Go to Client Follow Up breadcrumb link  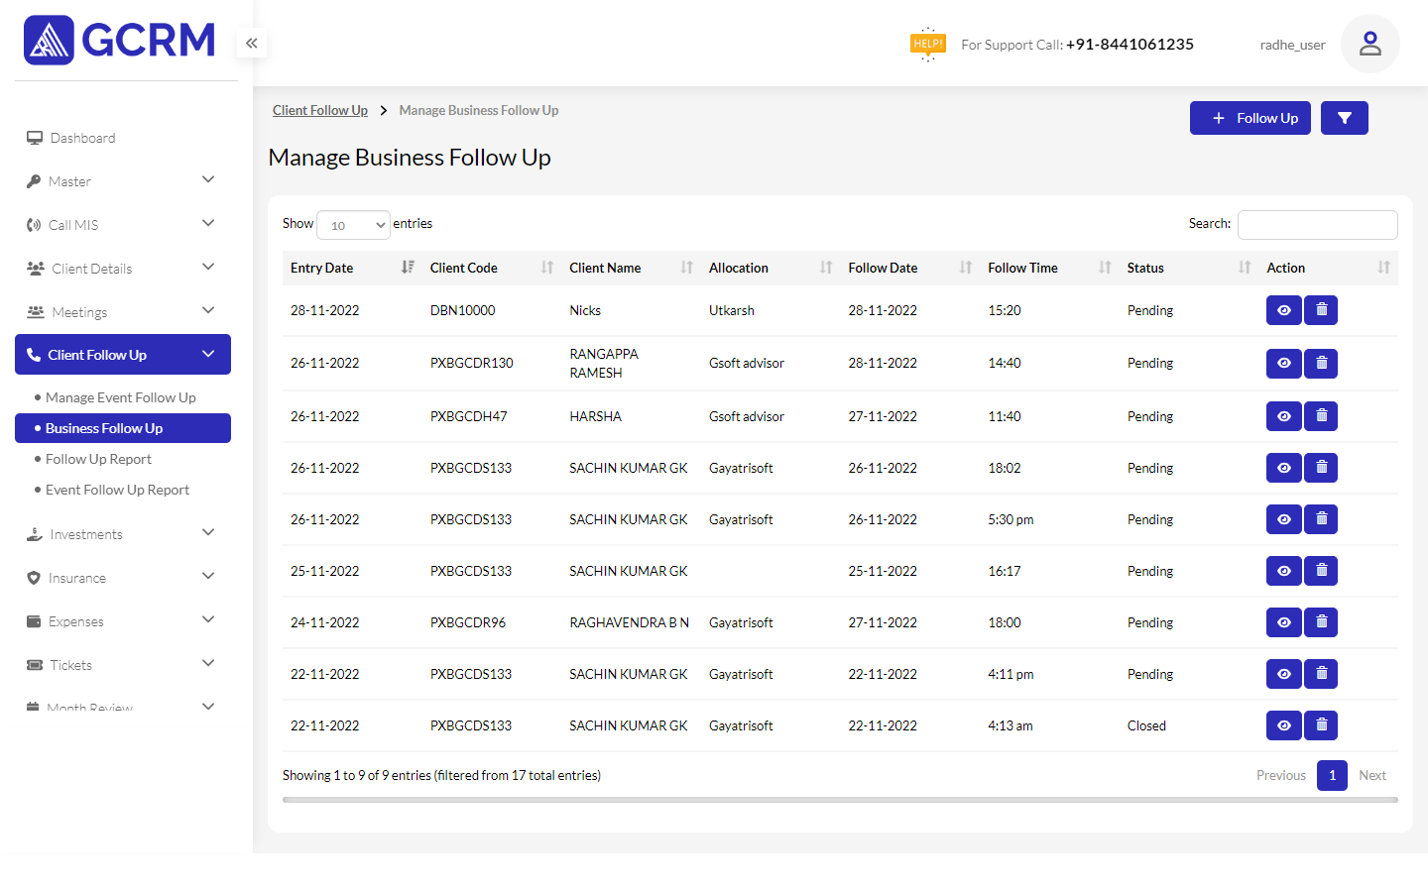pos(319,110)
